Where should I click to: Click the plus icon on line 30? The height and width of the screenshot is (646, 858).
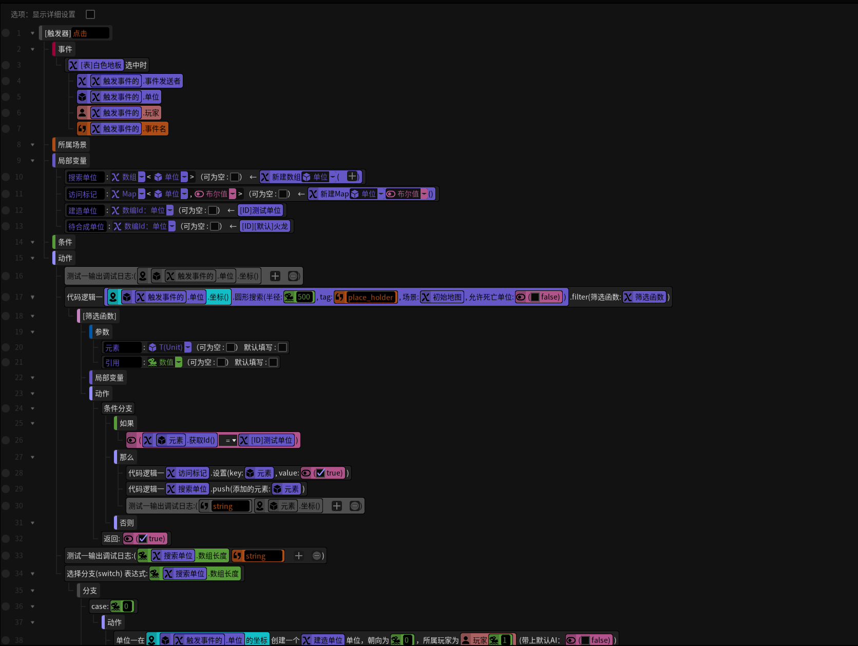pyautogui.click(x=337, y=506)
